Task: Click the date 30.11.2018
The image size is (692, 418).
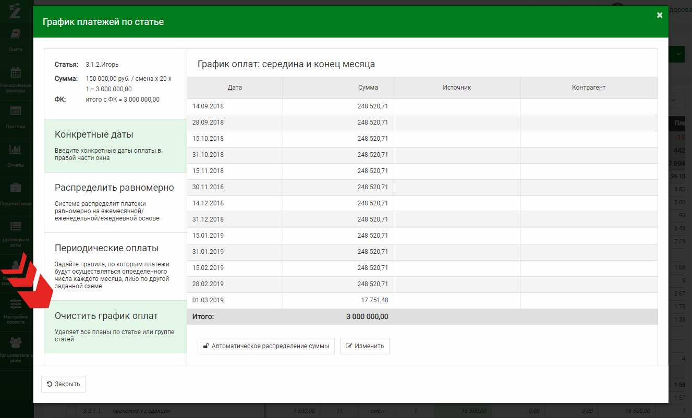Action: [208, 187]
